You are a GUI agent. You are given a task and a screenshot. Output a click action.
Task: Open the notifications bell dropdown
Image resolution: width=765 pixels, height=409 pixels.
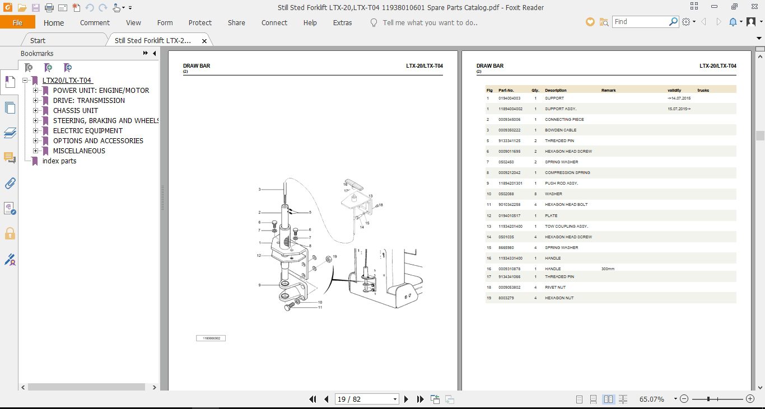735,22
